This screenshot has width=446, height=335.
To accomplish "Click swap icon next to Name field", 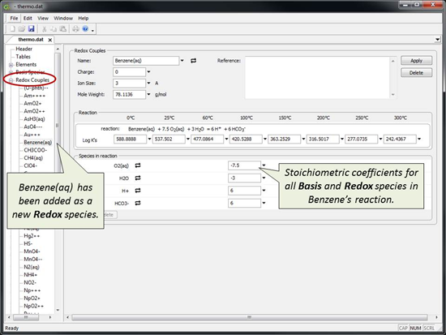I will click(194, 61).
